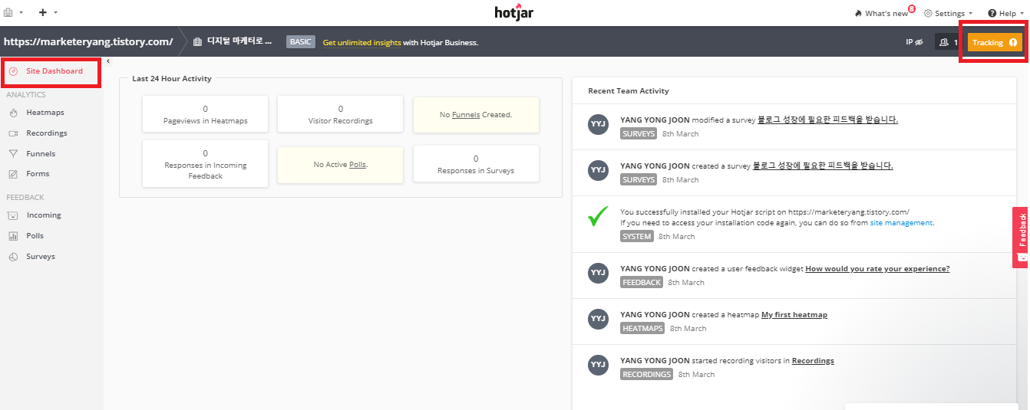Open survey link in the created-survey entry
The height and width of the screenshot is (410, 1030).
(823, 166)
